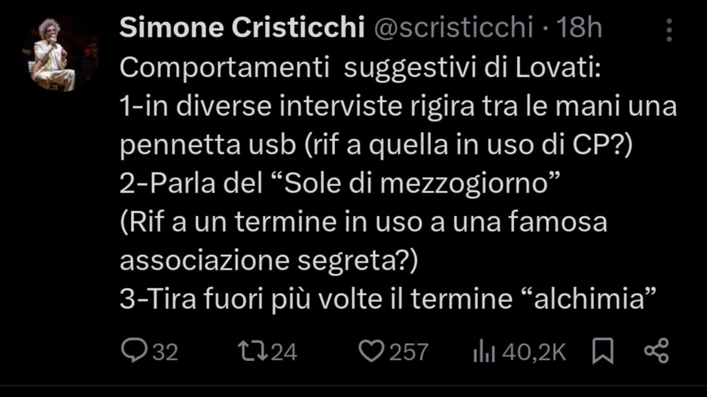The height and width of the screenshot is (397, 707).
Task: Click the text "associazione segreta?)"
Action: pos(269,261)
